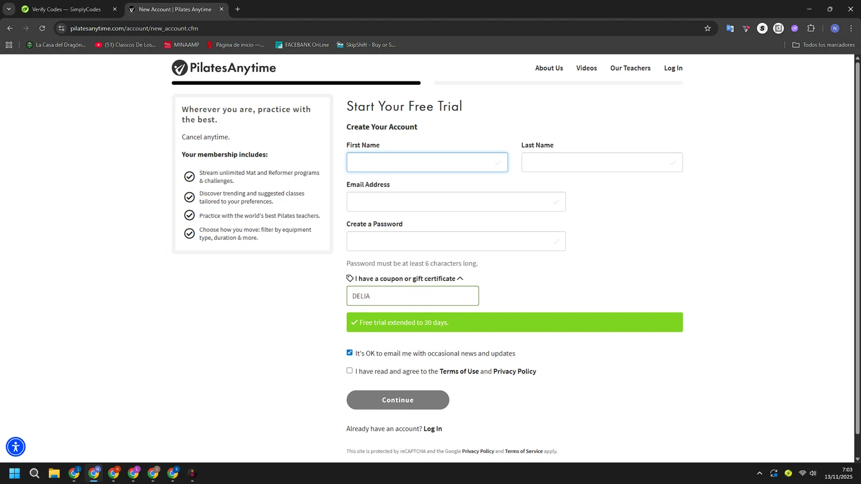Open the accessibility widget icon
This screenshot has height=484, width=861.
pos(15,447)
